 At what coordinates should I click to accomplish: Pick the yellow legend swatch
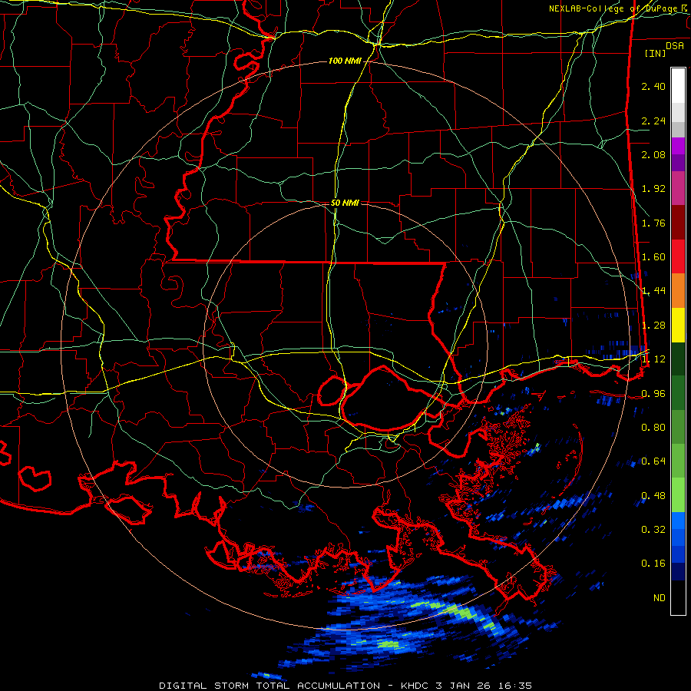678,325
